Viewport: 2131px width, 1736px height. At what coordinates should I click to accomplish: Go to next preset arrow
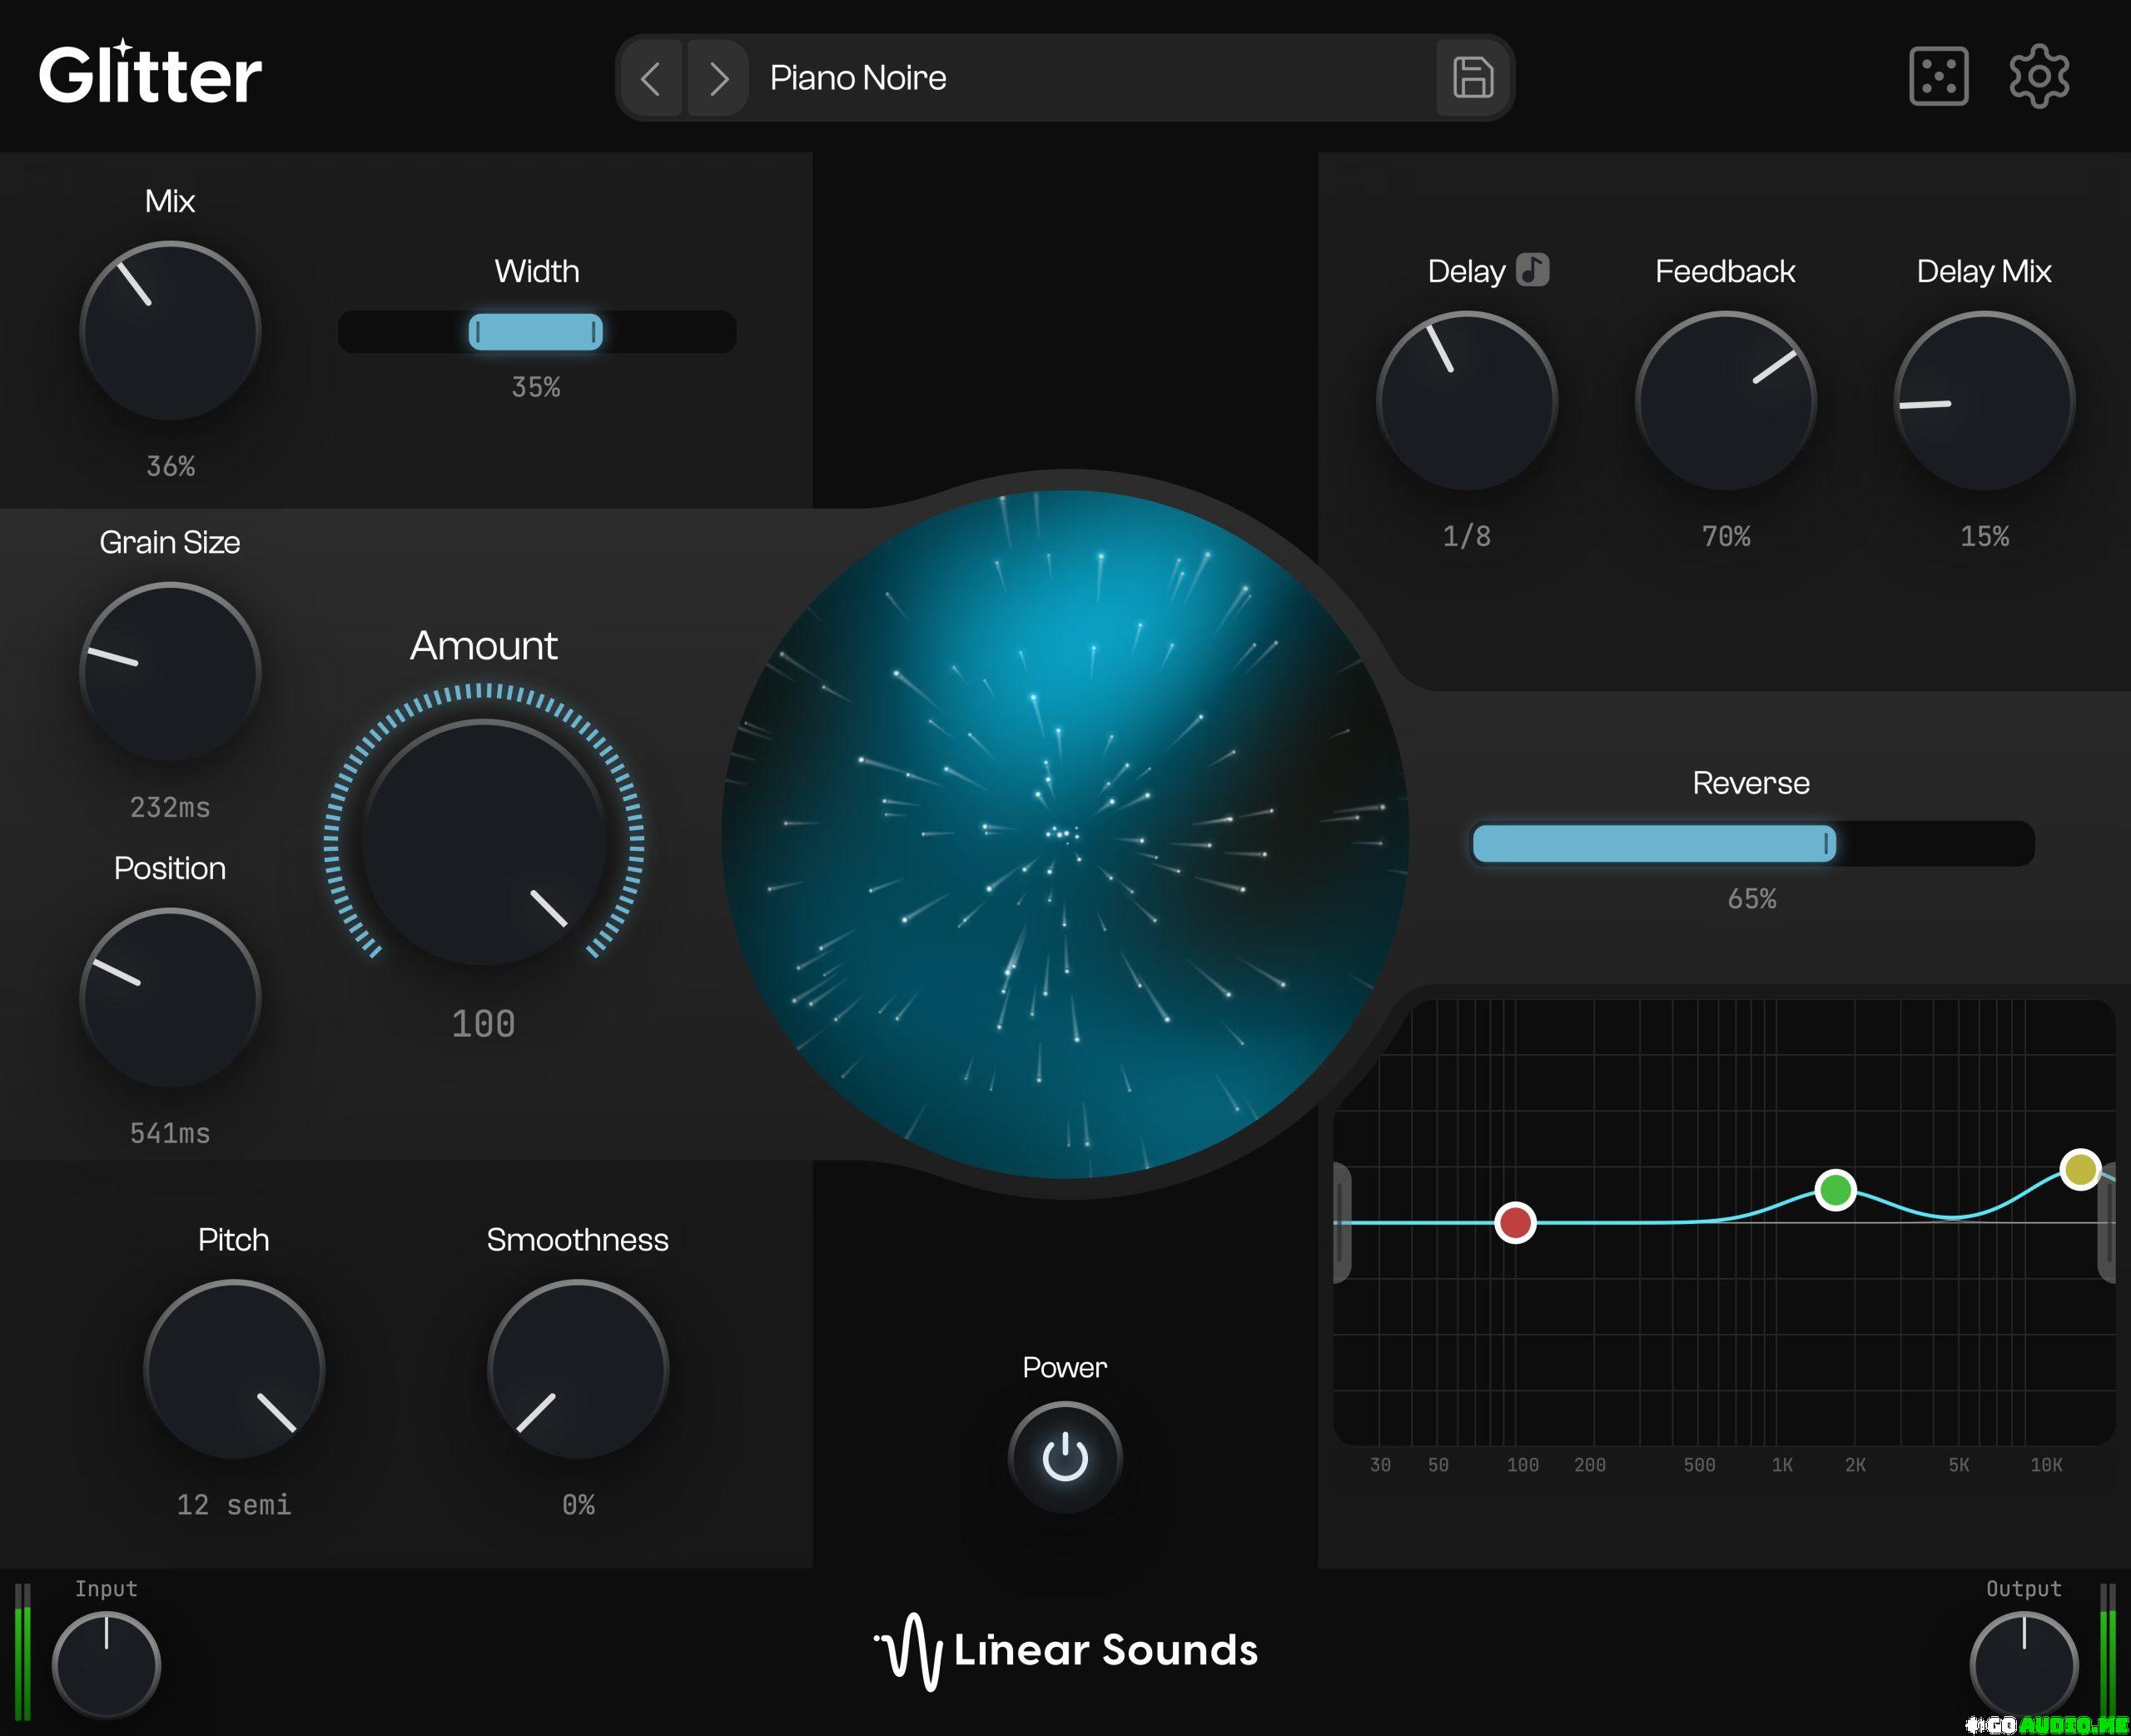[x=718, y=78]
